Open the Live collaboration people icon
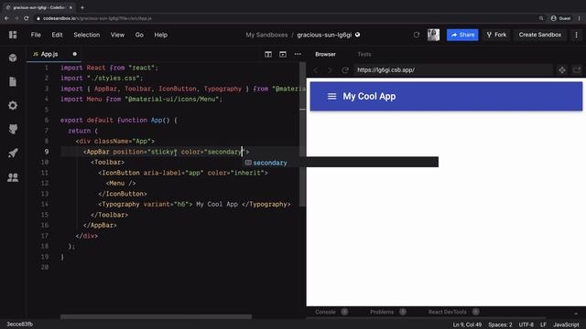This screenshot has width=586, height=329. coord(13,177)
